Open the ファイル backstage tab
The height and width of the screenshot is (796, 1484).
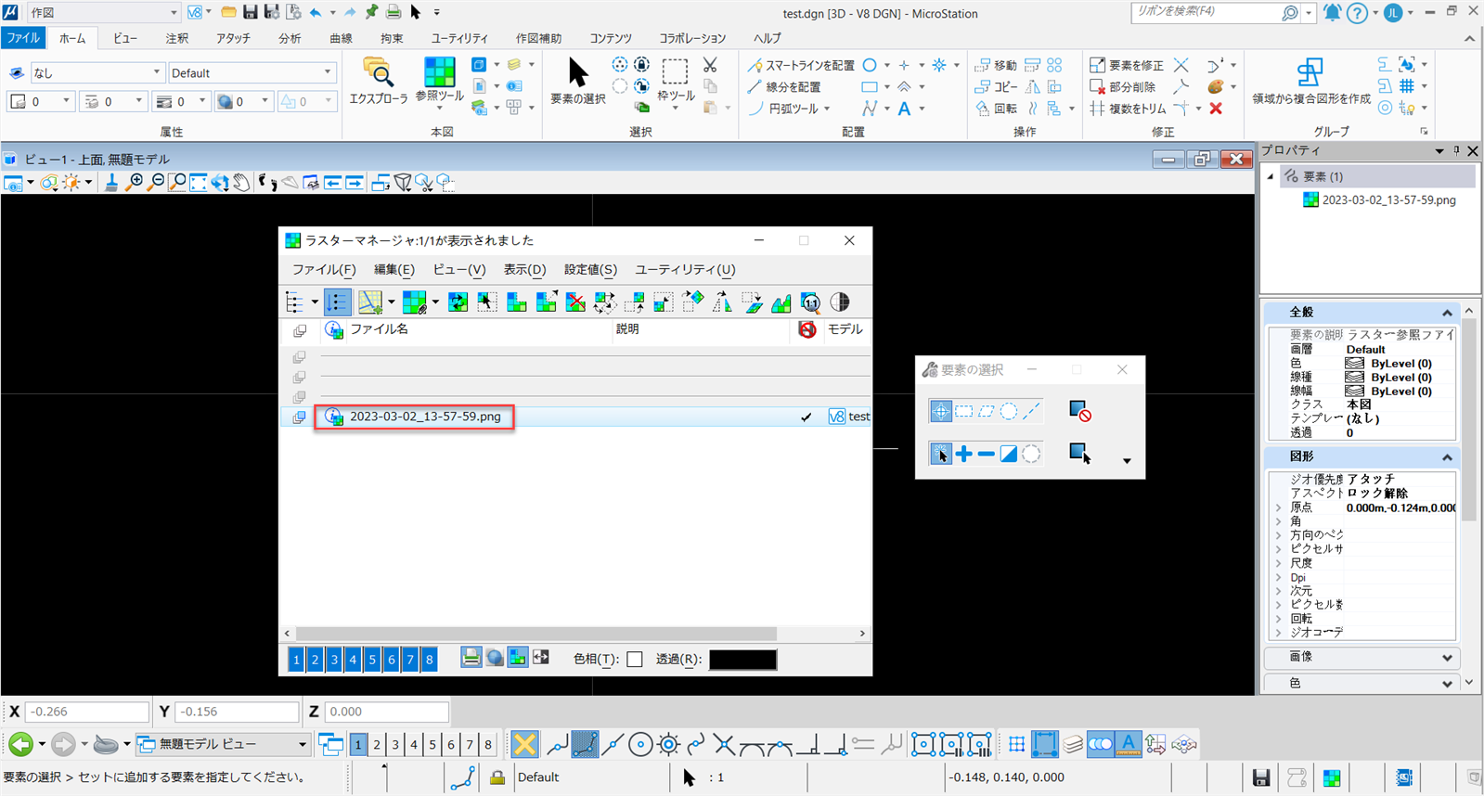point(23,38)
